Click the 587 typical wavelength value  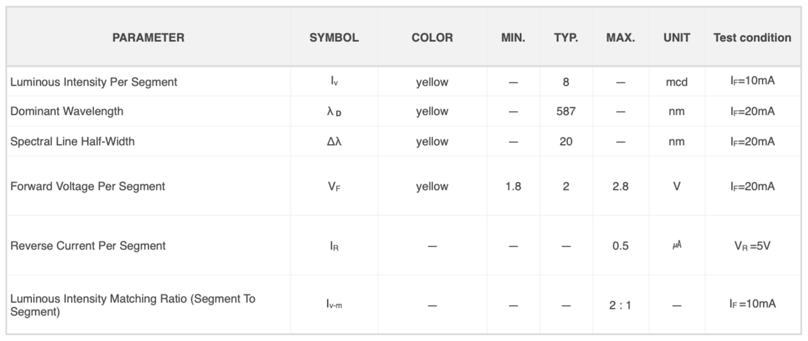[566, 111]
